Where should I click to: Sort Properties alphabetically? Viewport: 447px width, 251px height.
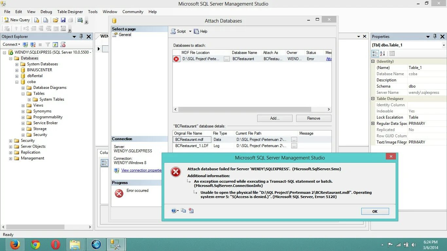(383, 53)
